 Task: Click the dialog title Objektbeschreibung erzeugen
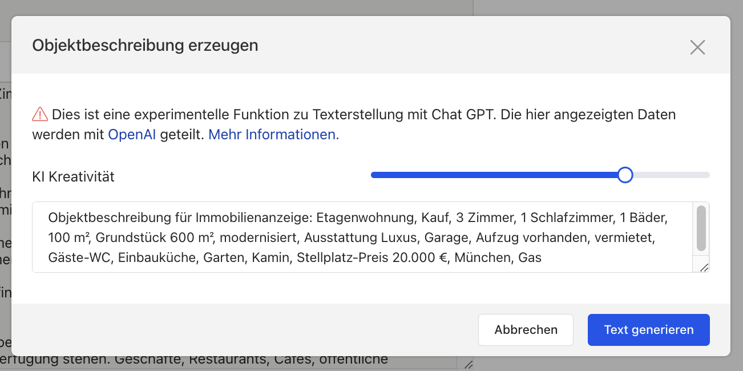click(145, 45)
